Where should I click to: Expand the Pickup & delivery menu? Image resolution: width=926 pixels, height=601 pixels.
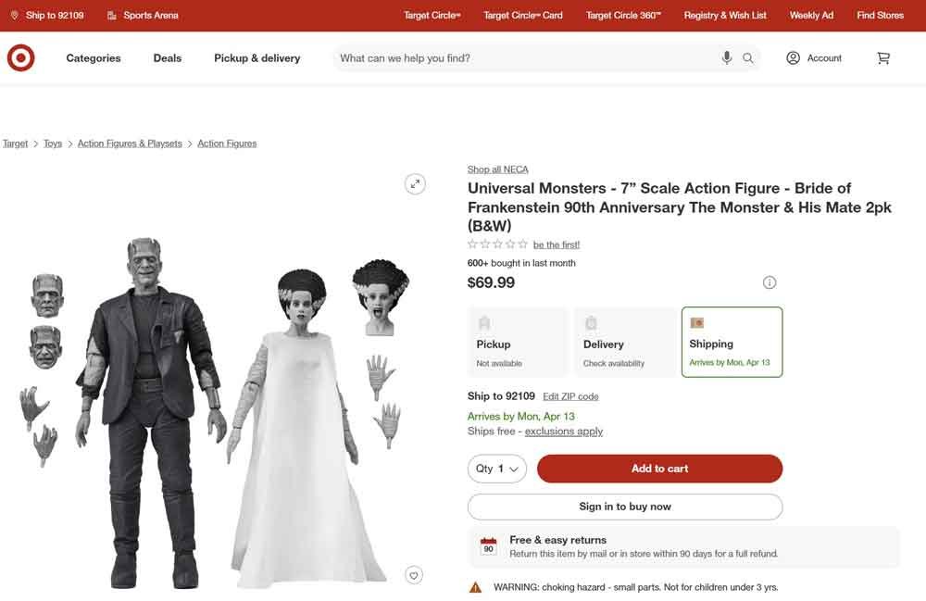257,58
